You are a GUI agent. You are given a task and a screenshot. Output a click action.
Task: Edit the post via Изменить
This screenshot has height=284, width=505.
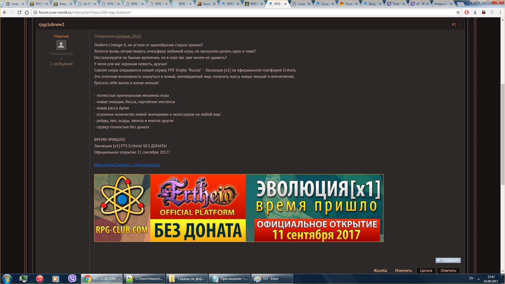(403, 271)
